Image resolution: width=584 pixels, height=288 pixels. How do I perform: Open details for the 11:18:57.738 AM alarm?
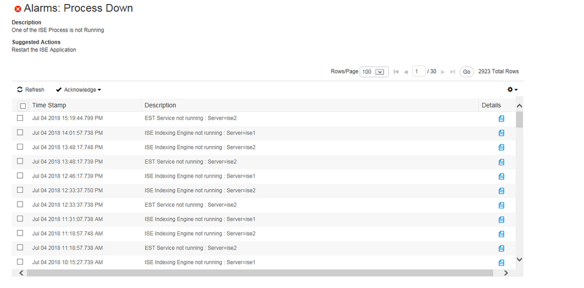click(x=502, y=248)
